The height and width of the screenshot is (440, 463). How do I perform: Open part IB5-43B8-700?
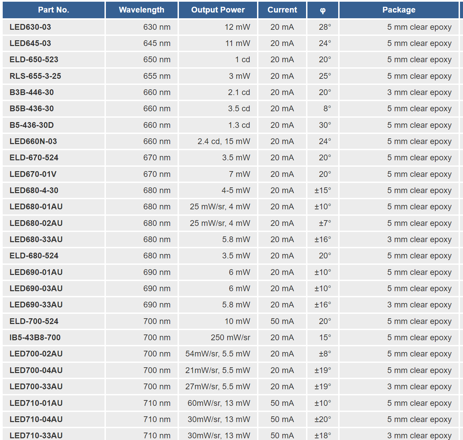[35, 338]
